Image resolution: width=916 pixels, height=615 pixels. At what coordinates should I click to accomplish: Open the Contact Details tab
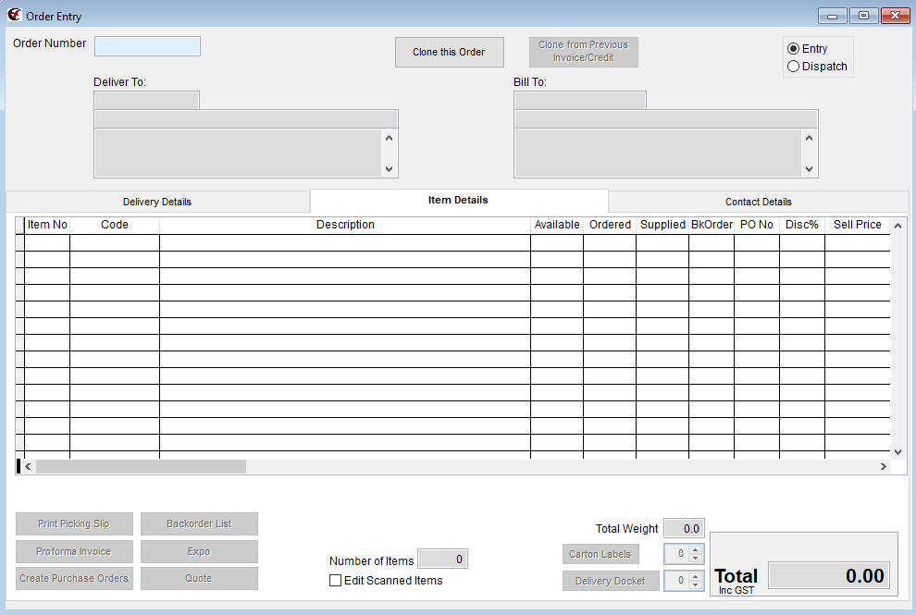tap(758, 202)
